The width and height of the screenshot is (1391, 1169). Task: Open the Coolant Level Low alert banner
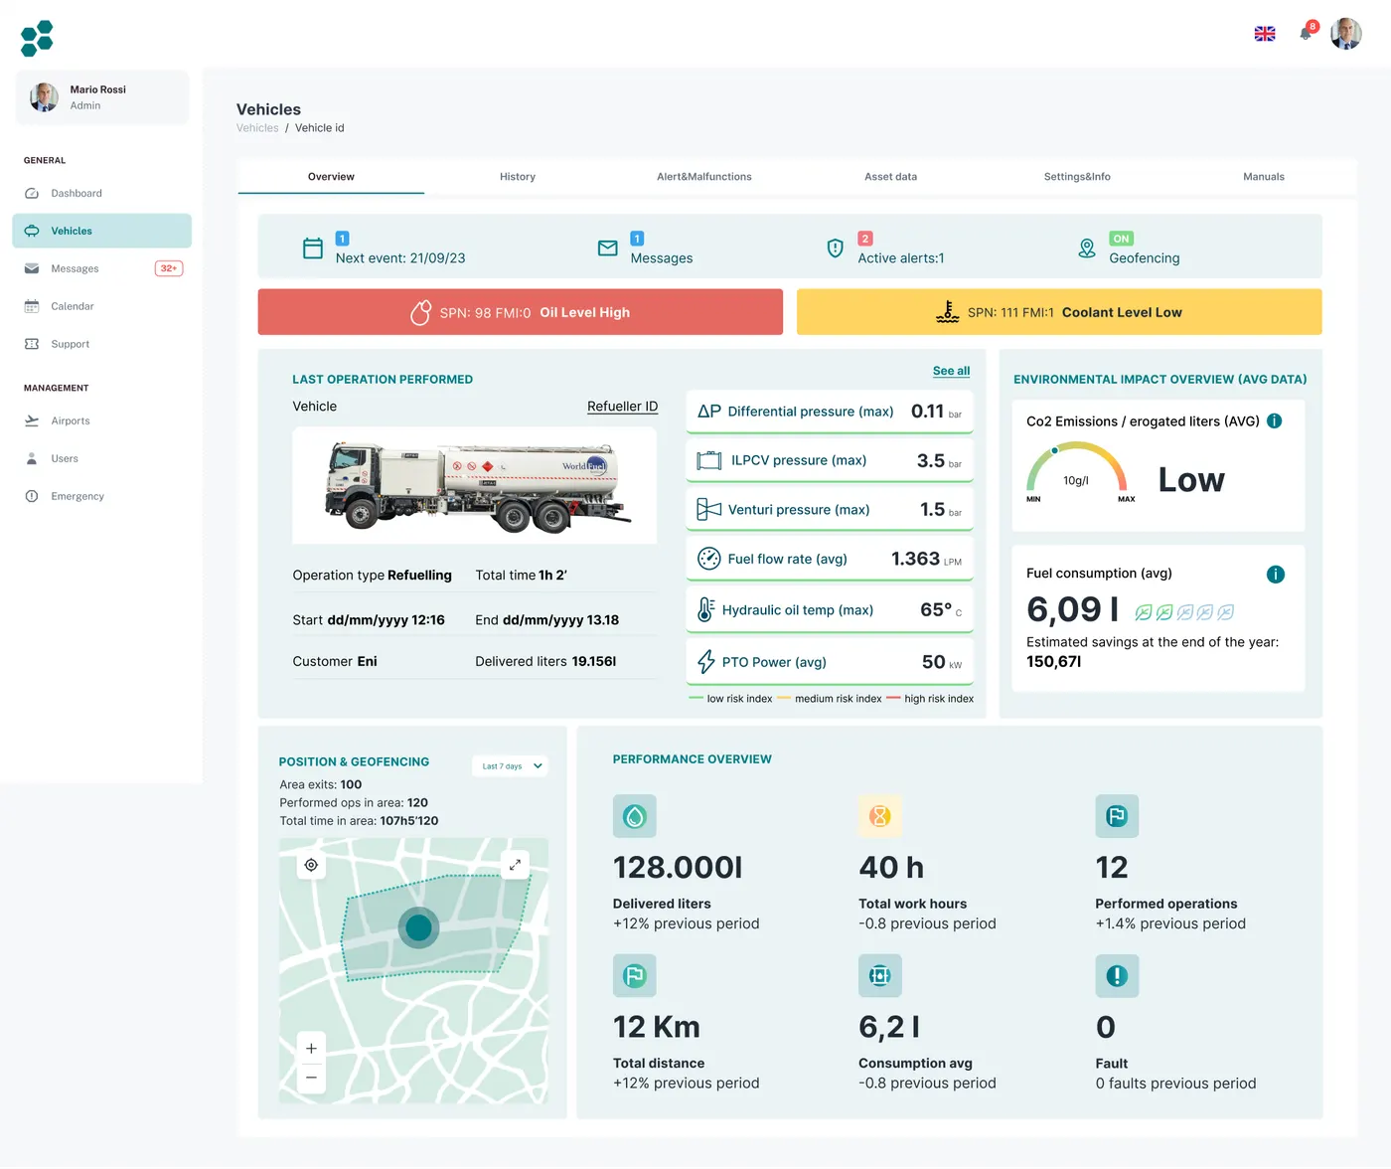(x=1059, y=312)
